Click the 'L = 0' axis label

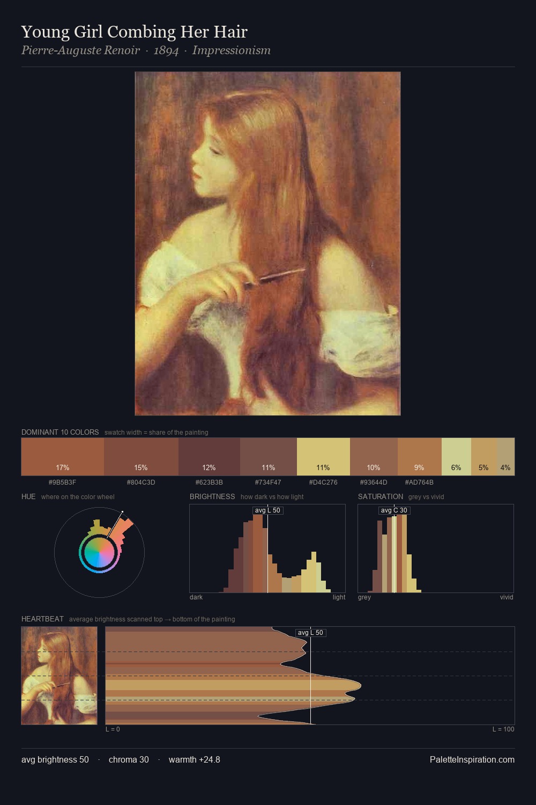pyautogui.click(x=113, y=729)
